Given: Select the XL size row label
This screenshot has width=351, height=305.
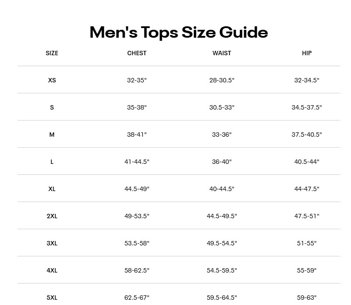Looking at the screenshot, I should pyautogui.click(x=52, y=189).
